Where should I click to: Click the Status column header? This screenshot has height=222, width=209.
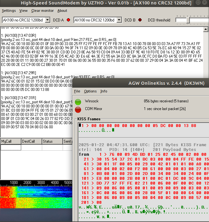52,141
